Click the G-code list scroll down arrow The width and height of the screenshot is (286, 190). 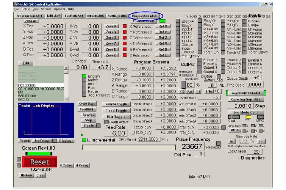[66, 99]
